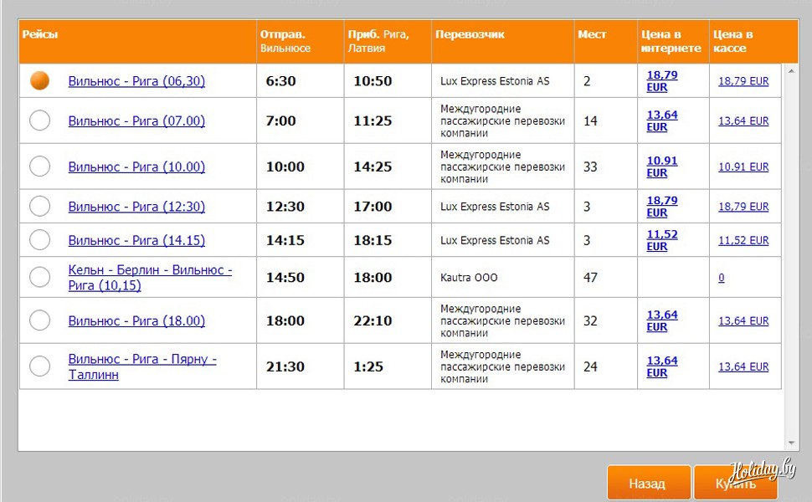Click the scrollbar down arrow
The height and width of the screenshot is (502, 812).
coord(791,443)
